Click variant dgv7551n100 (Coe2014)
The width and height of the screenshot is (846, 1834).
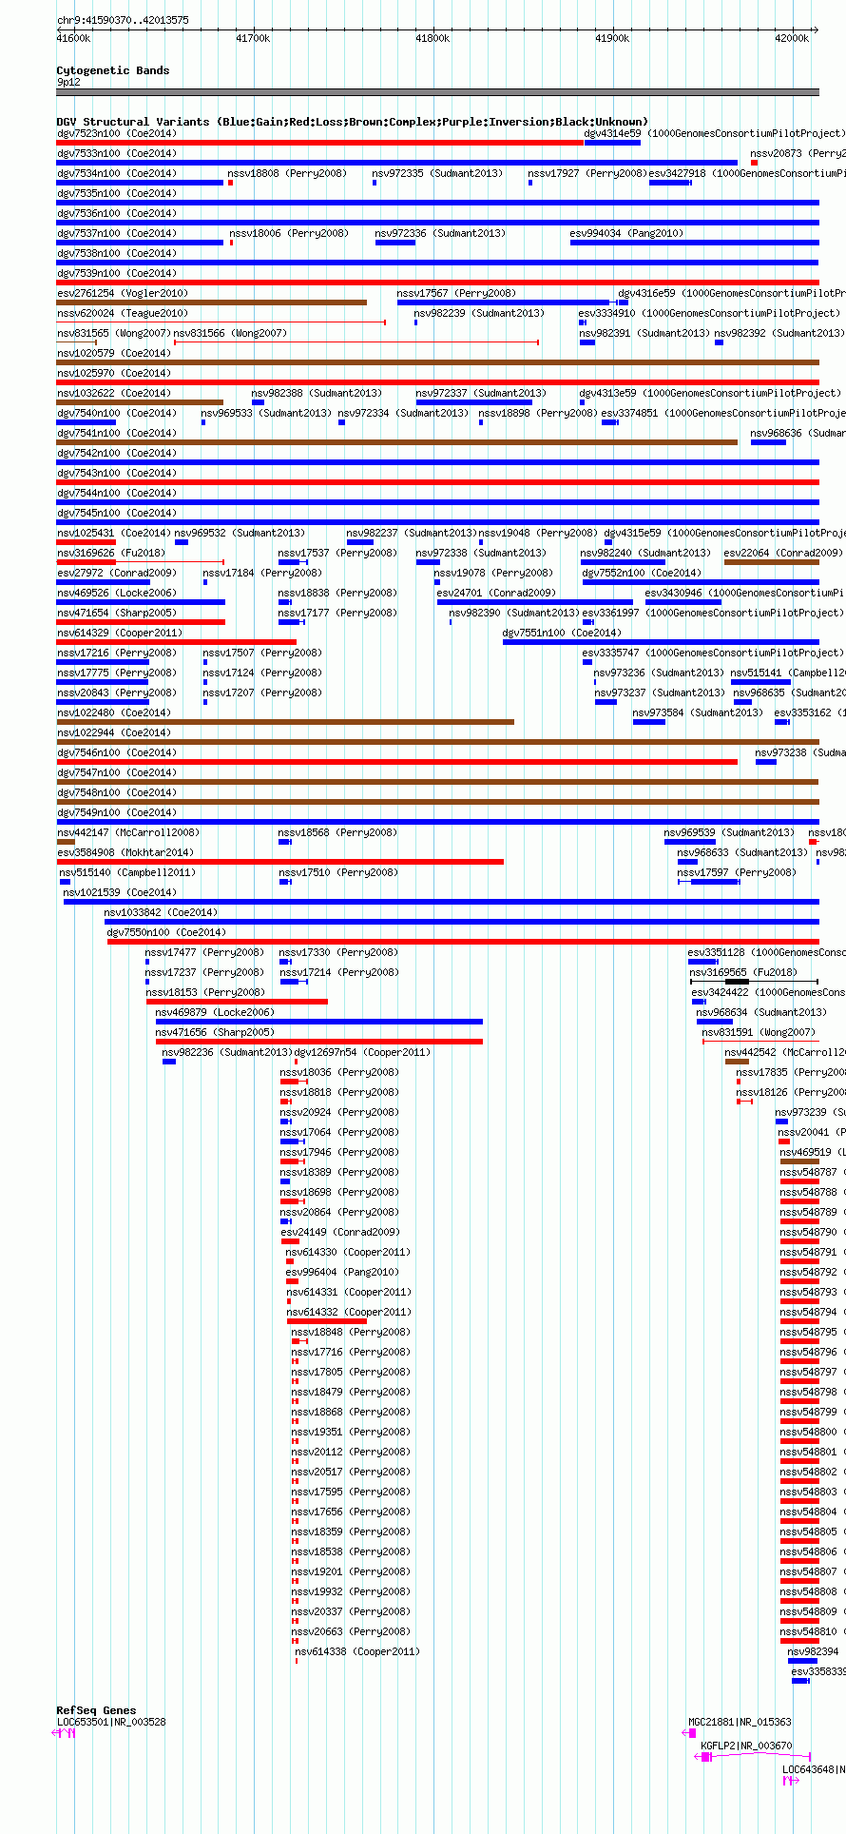[562, 633]
